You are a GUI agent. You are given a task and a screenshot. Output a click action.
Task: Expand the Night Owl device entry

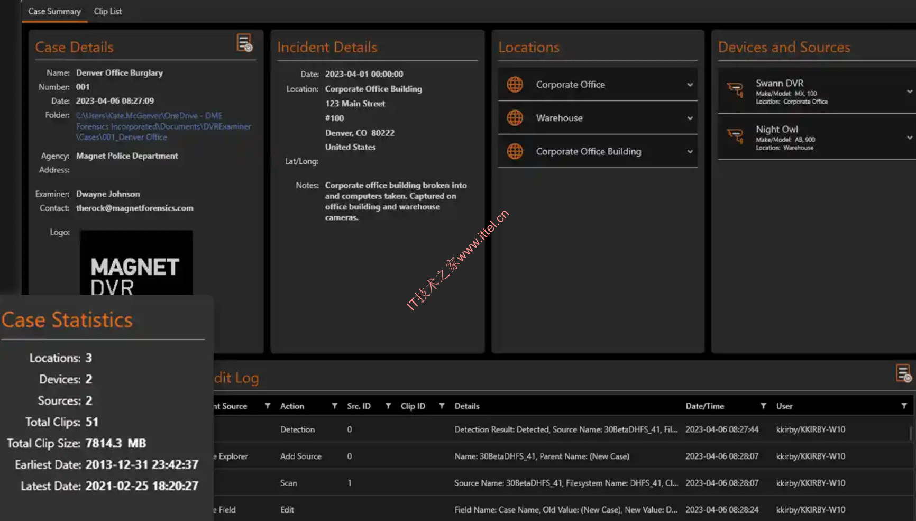pos(909,138)
